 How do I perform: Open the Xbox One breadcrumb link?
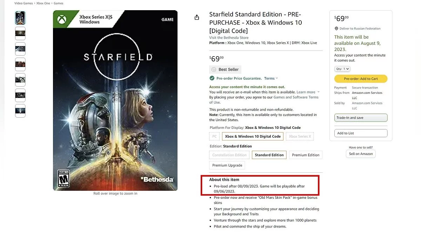[x=43, y=3]
